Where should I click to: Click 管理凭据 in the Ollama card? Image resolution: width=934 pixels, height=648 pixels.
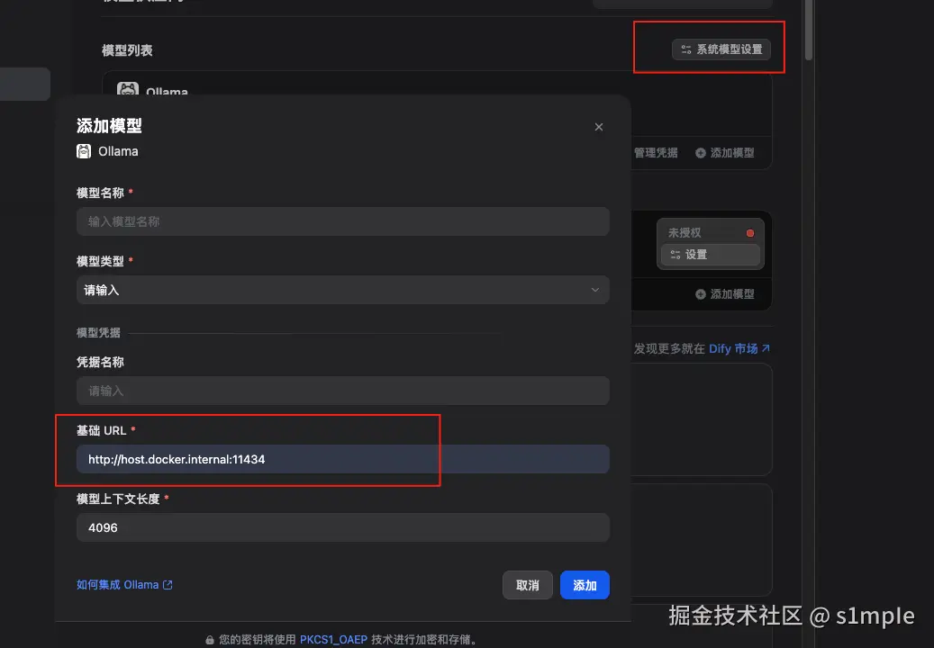(655, 153)
